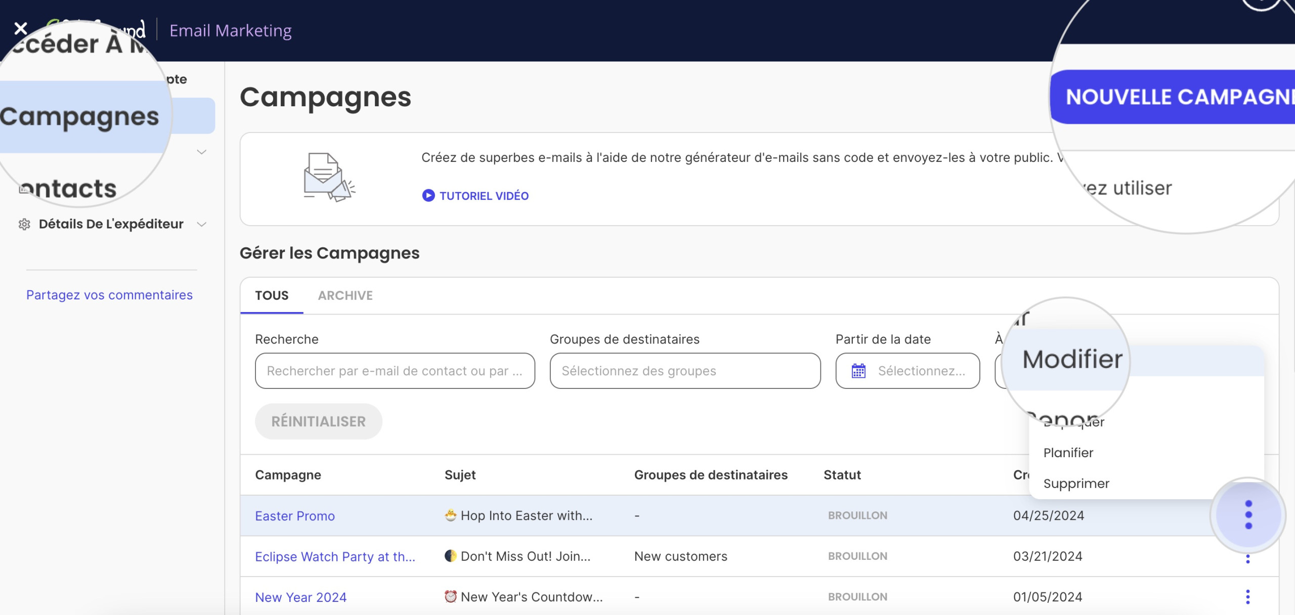This screenshot has width=1295, height=615.
Task: Open the TUTORIEL VIDÉO link
Action: [484, 196]
